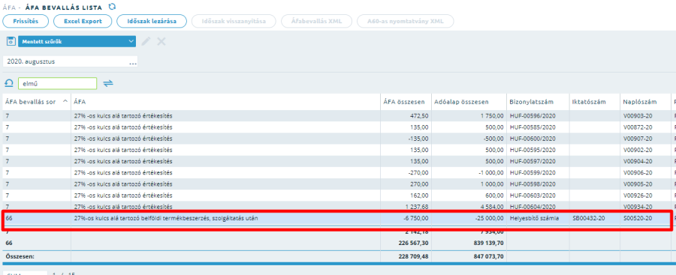Toggle sort arrow on ÁFA bevallás sor column
Image resolution: width=676 pixels, height=275 pixels.
pyautogui.click(x=65, y=101)
